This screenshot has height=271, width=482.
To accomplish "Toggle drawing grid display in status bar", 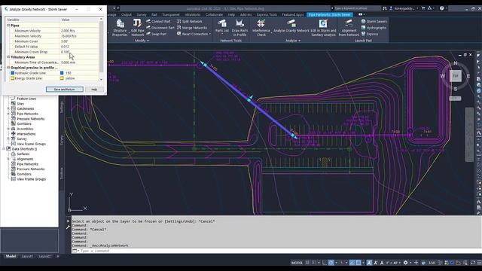I will coord(307,263).
